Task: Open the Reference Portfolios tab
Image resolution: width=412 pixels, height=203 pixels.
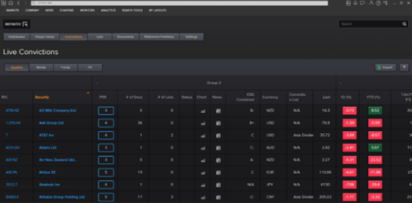Action: pyautogui.click(x=159, y=37)
